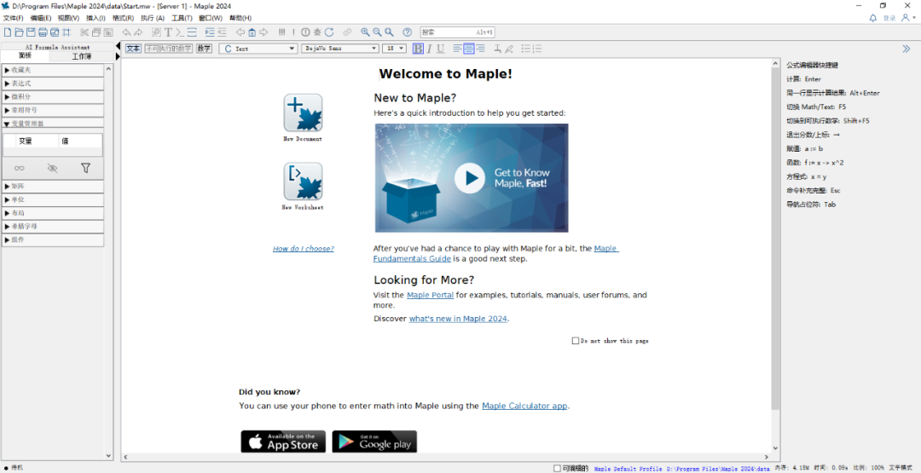Toggle the crossed-out eye visibility icon
The height and width of the screenshot is (473, 921).
[53, 169]
